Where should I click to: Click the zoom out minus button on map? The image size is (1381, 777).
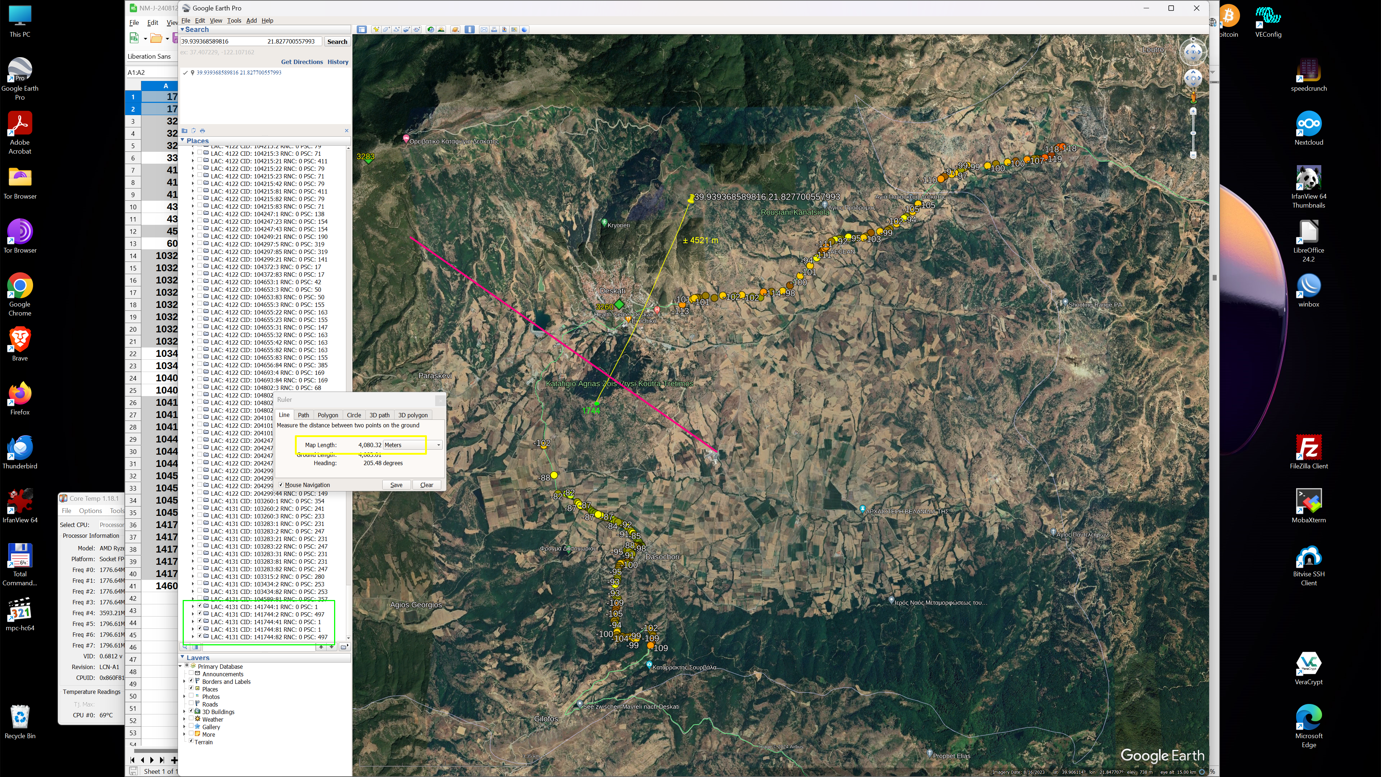[1193, 155]
